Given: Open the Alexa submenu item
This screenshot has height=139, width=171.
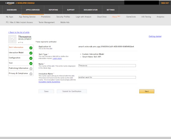Looking at the screenshot, I should click(116, 17).
